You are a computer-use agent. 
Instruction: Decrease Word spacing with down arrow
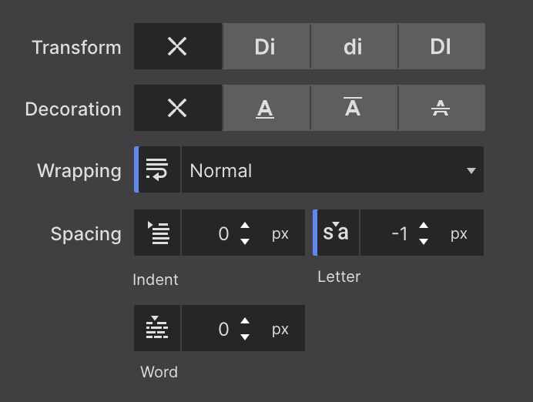(x=245, y=337)
